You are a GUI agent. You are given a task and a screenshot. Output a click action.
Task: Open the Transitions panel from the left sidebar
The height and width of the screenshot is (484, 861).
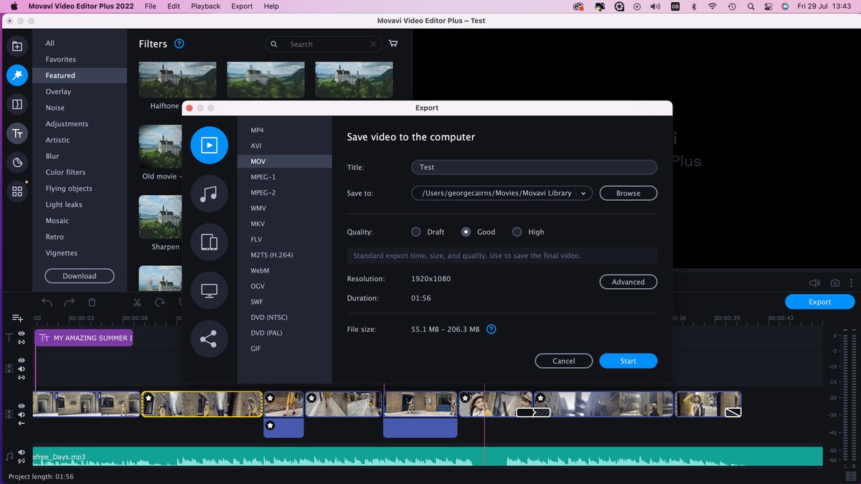point(17,104)
